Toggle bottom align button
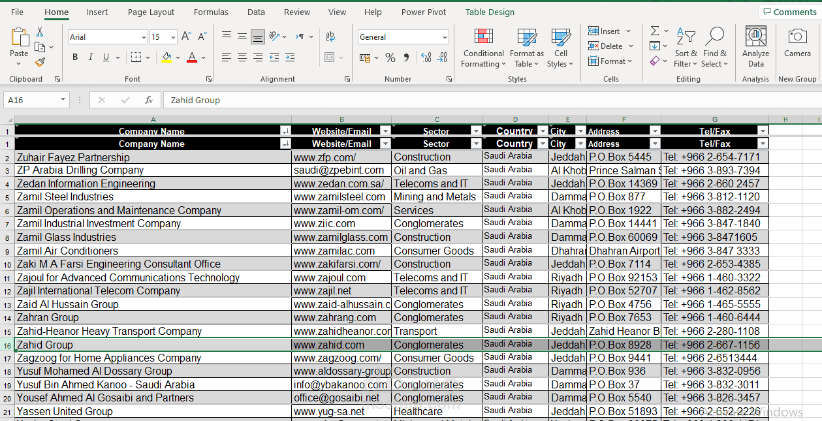 click(258, 37)
